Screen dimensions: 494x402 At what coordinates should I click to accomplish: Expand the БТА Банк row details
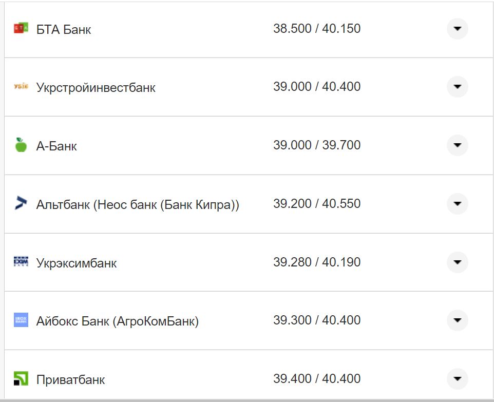click(x=457, y=29)
